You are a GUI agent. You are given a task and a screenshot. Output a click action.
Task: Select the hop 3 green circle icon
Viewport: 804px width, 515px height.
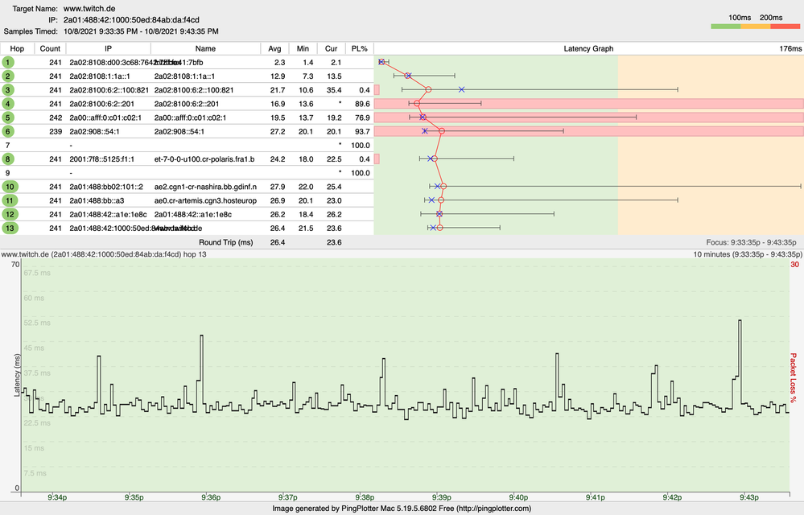8,90
